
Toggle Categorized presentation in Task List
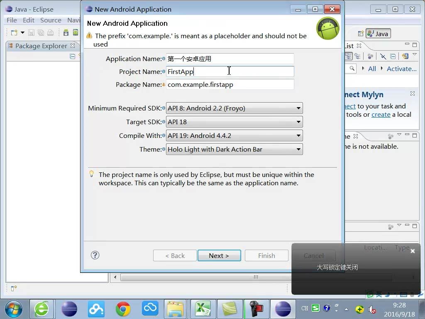point(349,56)
